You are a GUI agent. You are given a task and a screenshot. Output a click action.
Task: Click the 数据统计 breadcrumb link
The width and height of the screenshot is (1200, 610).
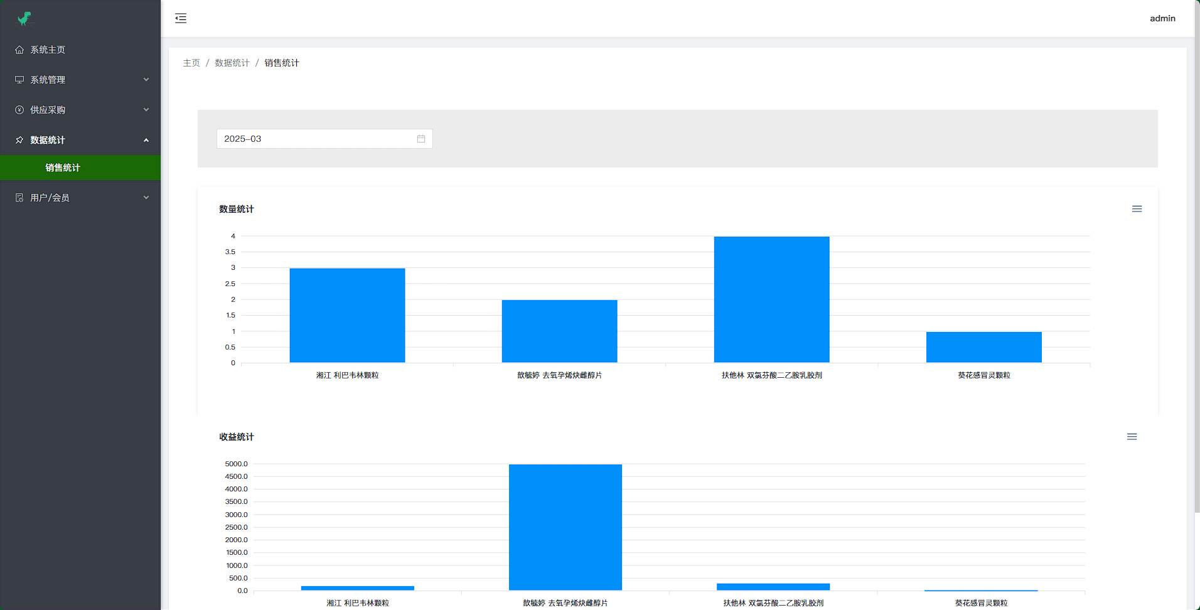pyautogui.click(x=232, y=63)
